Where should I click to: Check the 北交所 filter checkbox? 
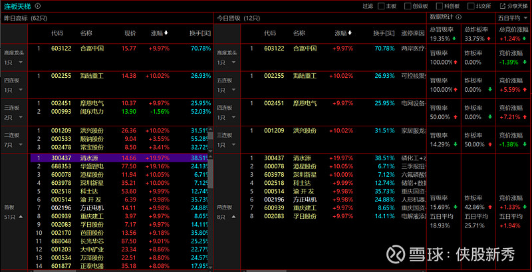click(x=469, y=5)
